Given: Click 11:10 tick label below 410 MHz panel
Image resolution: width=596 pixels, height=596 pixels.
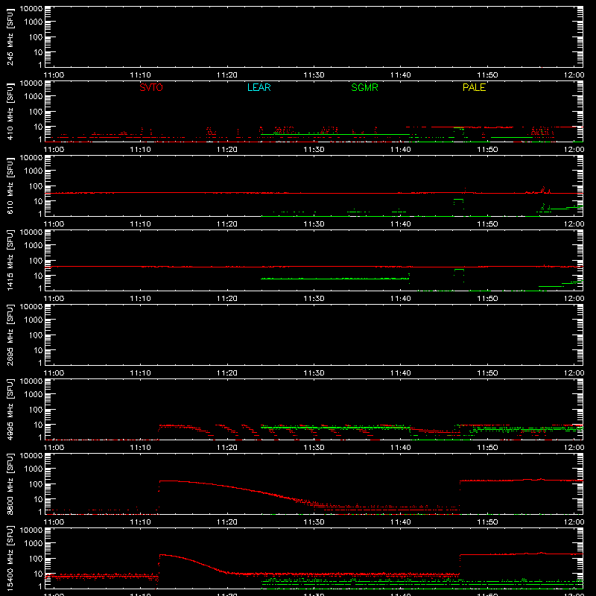Looking at the screenshot, I should pos(140,150).
